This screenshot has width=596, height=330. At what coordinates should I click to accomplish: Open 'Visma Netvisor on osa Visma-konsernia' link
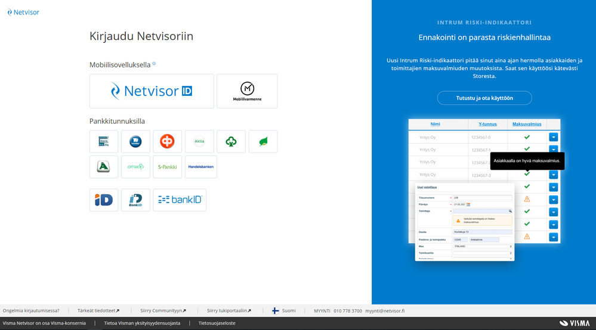pyautogui.click(x=44, y=323)
